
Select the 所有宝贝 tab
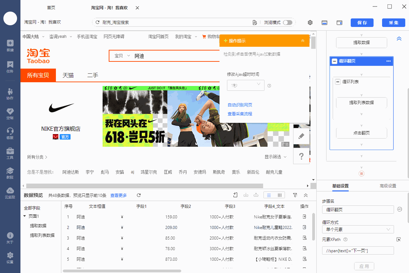38,75
